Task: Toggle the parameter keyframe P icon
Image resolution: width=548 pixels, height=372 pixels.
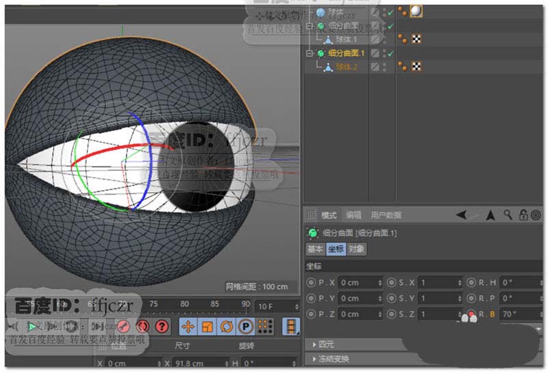Action: tap(246, 326)
